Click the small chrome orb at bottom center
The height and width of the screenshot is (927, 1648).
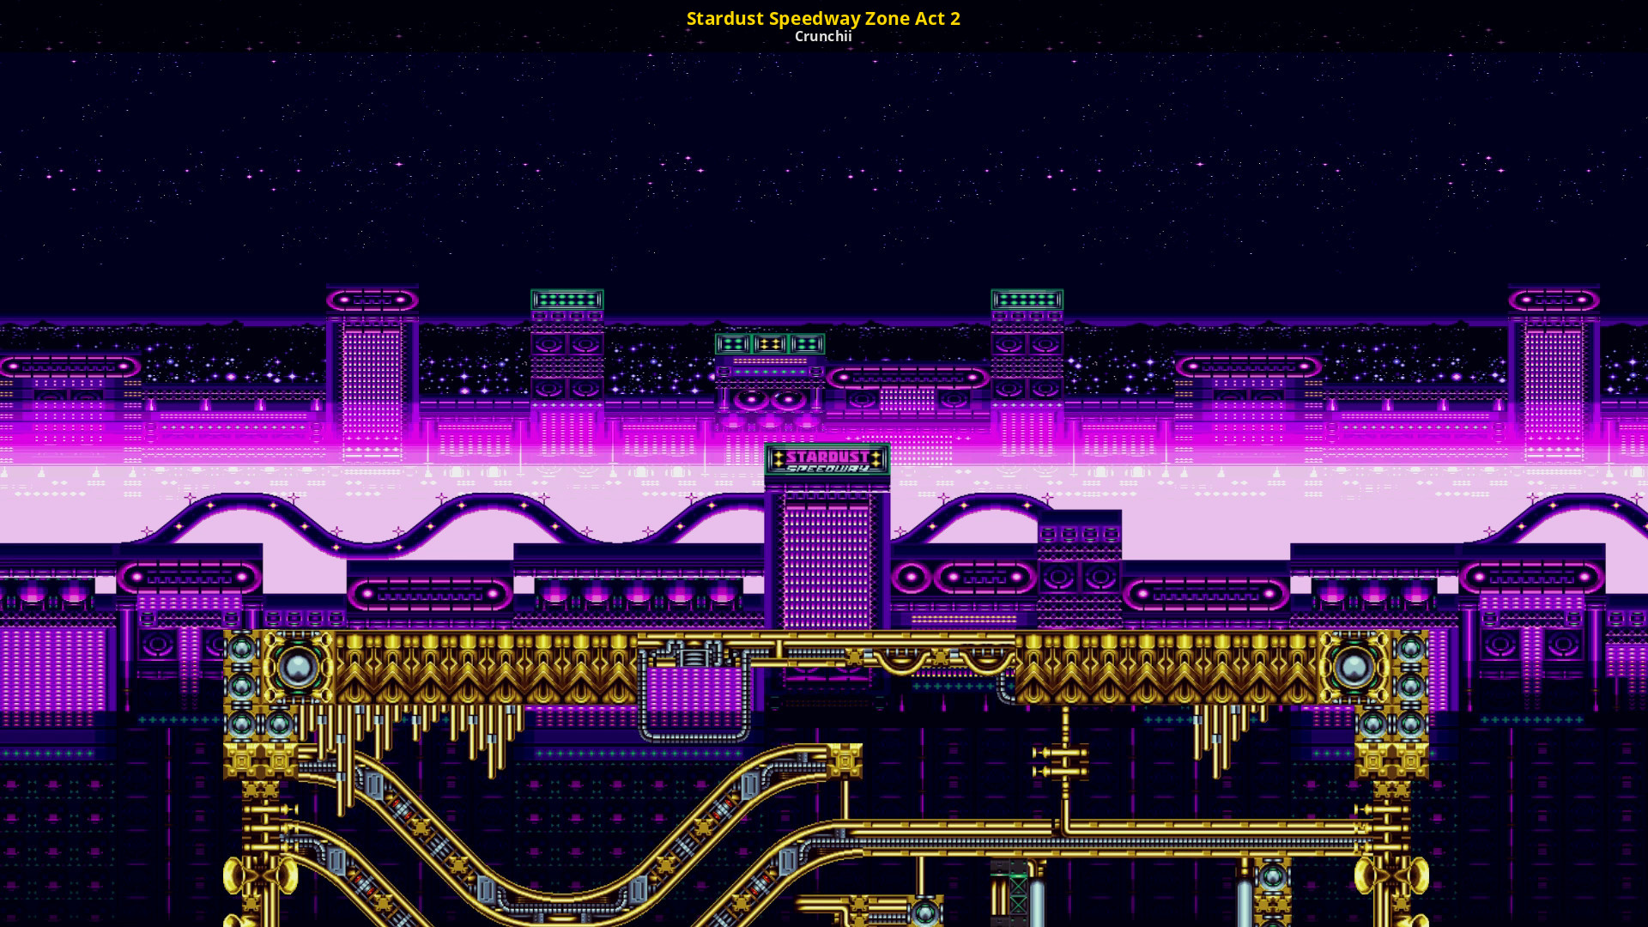pos(924,912)
